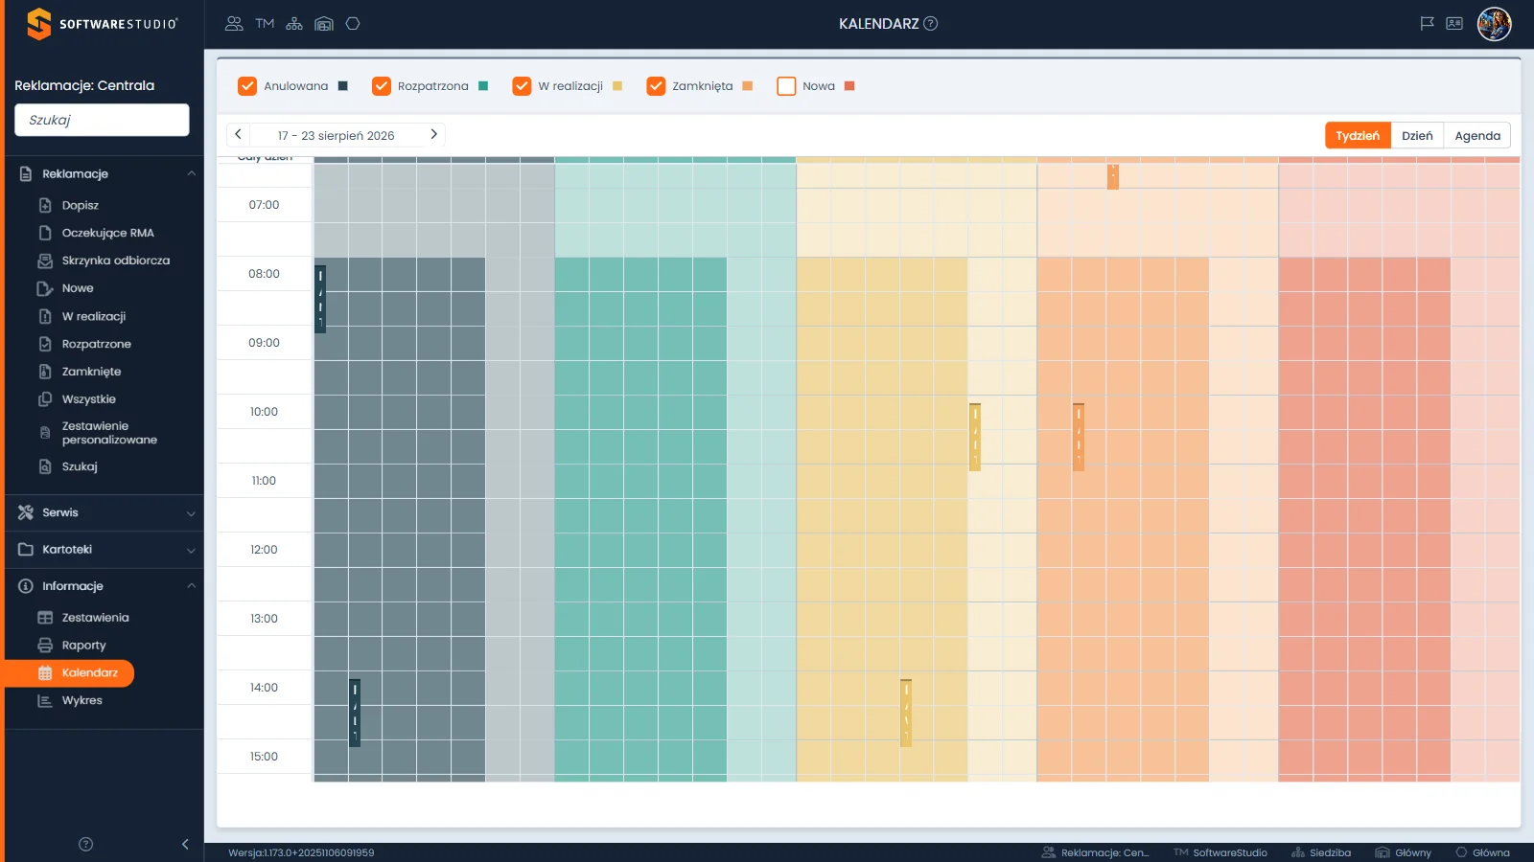Click the circle icon in top bar
This screenshot has width=1534, height=862.
pyautogui.click(x=353, y=24)
